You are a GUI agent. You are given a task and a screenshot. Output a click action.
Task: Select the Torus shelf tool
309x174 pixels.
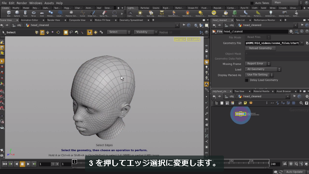click(33, 14)
